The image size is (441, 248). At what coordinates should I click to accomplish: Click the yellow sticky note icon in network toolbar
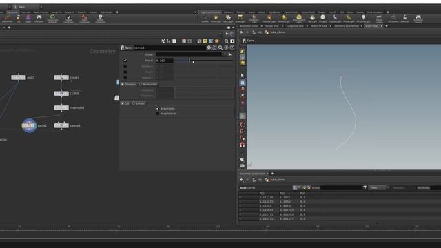[205, 41]
